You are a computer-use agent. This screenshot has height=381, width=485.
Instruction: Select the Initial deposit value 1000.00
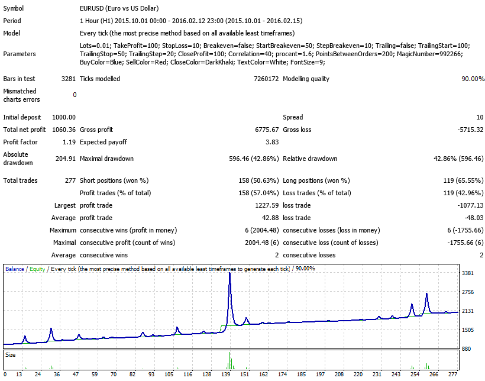64,117
